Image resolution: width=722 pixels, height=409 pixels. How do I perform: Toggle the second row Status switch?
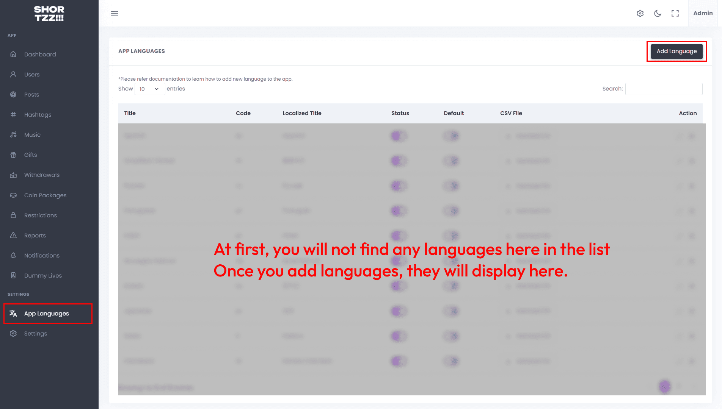pyautogui.click(x=399, y=161)
